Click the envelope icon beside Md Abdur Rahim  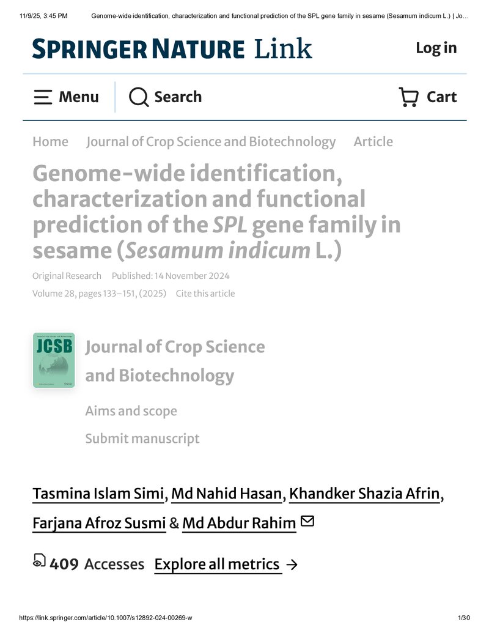pyautogui.click(x=307, y=521)
